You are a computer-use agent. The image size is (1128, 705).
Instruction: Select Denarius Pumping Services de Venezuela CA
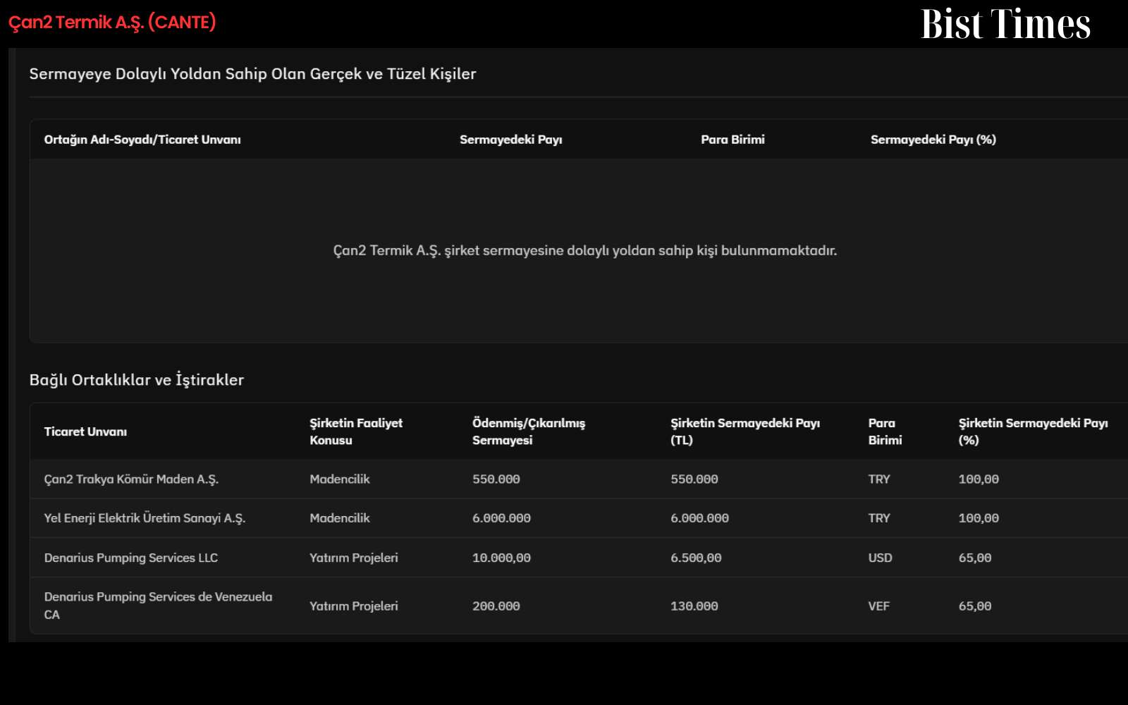coord(158,606)
